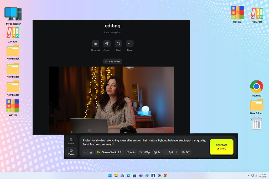Click the Add folder button
The height and width of the screenshot is (179, 269).
tap(112, 61)
